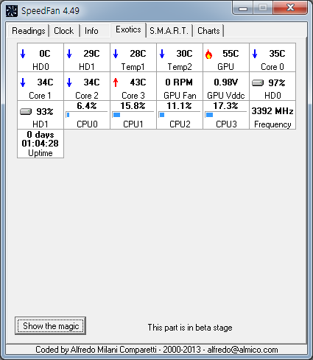
Task: Click the blue down arrow beside 29C HD1
Action: tap(69, 54)
